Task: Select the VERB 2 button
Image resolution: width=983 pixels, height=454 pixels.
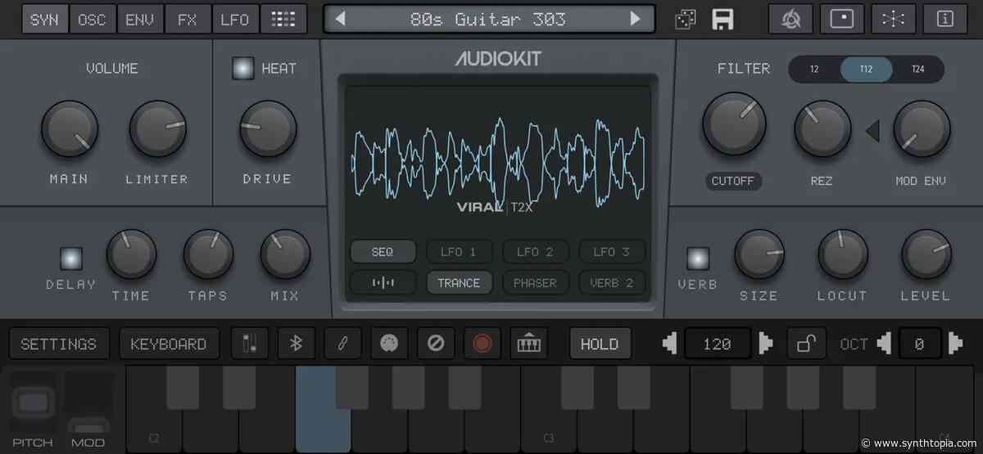Action: (612, 283)
